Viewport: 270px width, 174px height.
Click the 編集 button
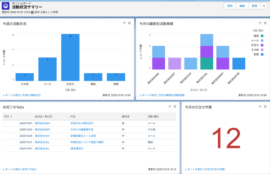(242, 6)
